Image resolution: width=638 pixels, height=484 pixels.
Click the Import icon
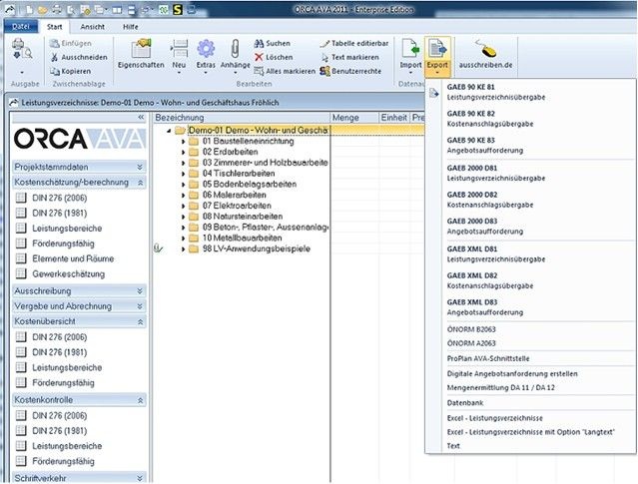pos(410,52)
